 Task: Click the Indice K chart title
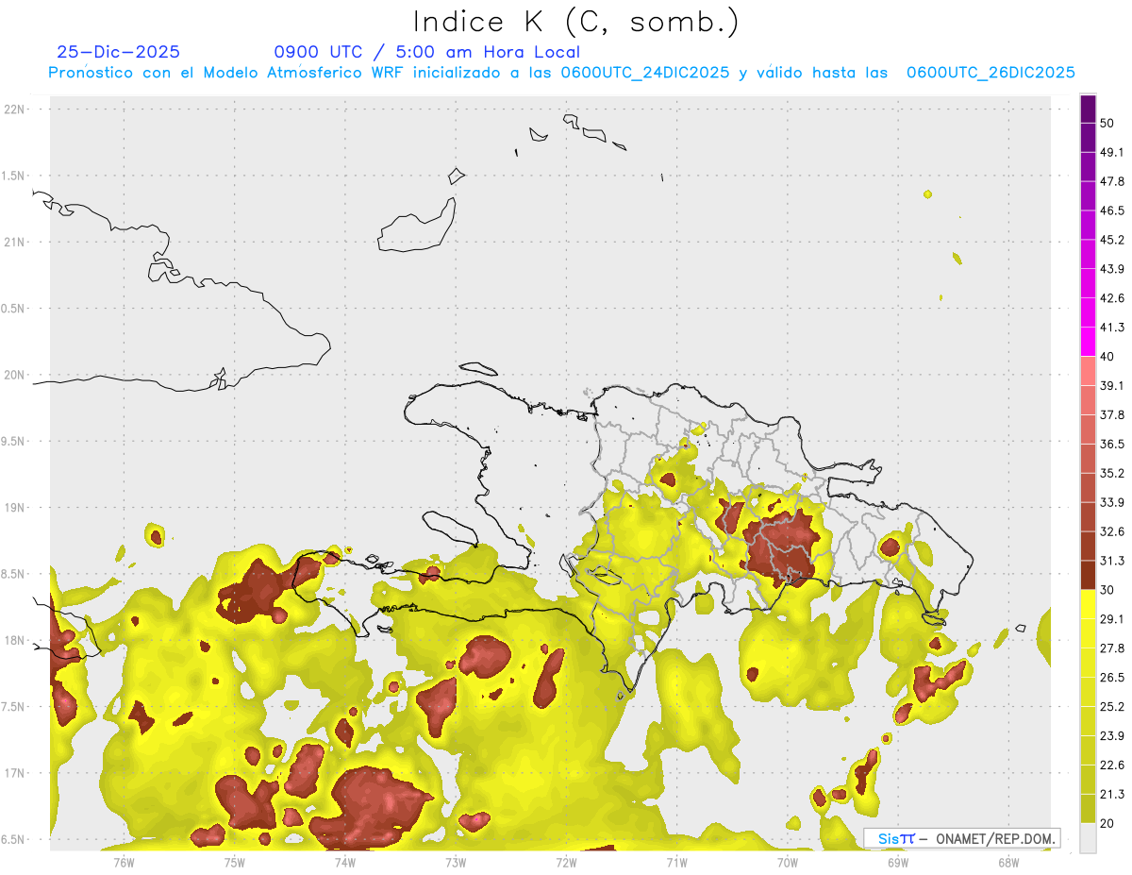(x=576, y=21)
